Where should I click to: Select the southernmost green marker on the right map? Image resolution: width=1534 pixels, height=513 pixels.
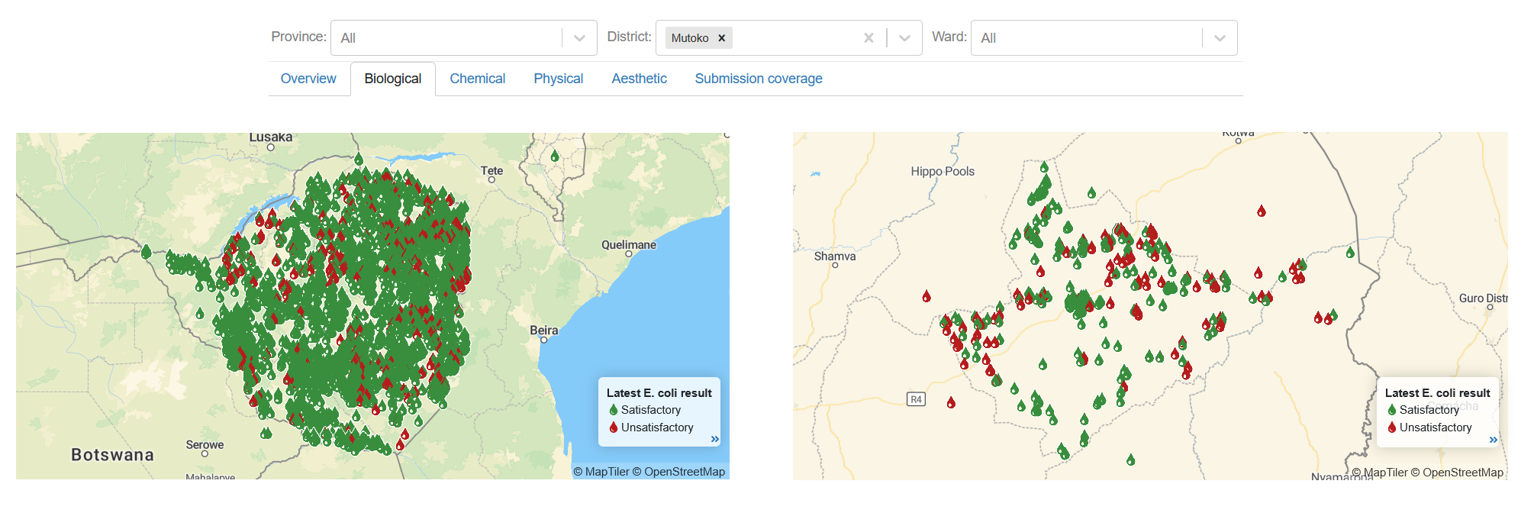[x=1131, y=460]
